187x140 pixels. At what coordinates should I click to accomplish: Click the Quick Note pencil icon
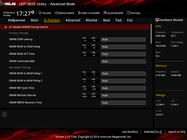105,13
